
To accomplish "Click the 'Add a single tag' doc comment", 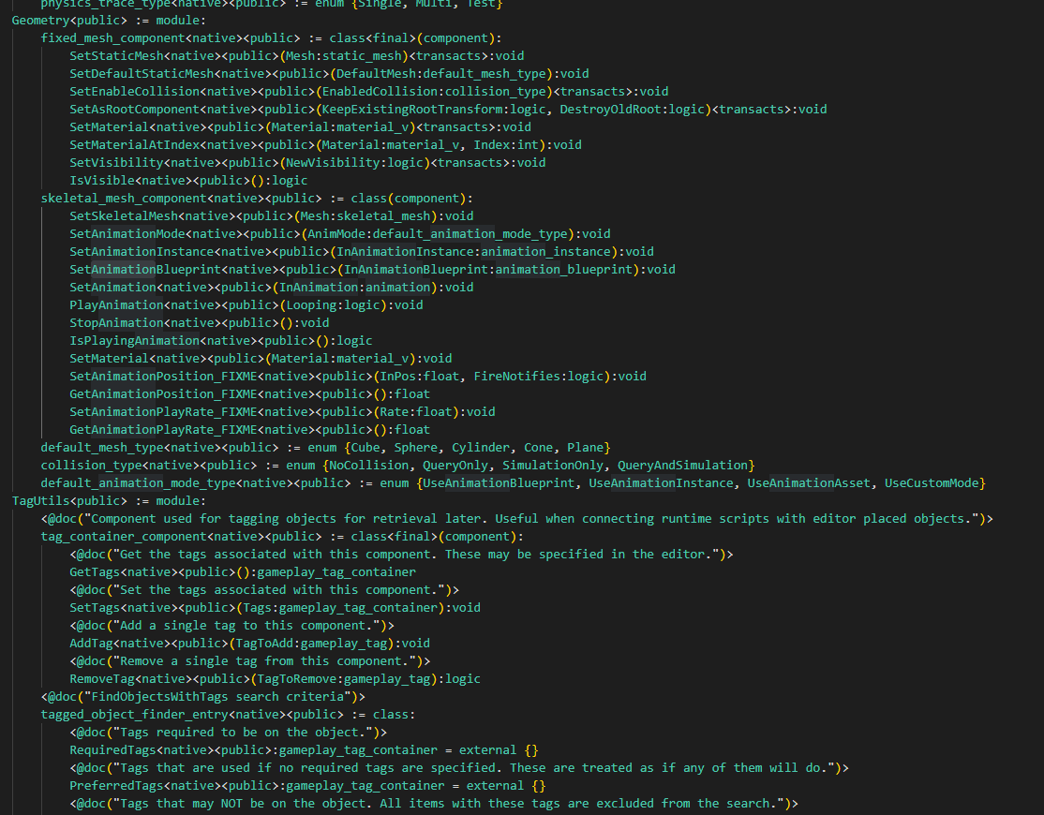I will pyautogui.click(x=231, y=626).
